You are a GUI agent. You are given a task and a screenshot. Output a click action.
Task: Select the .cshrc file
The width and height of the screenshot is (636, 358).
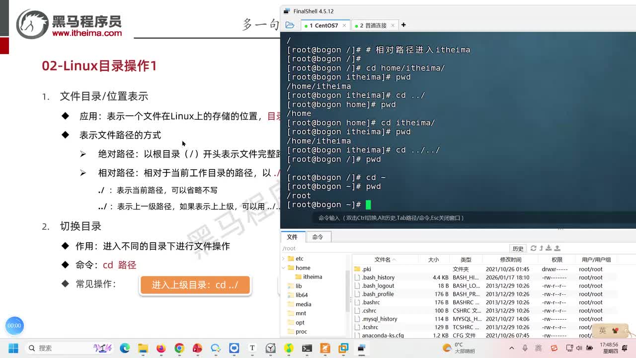484,311
